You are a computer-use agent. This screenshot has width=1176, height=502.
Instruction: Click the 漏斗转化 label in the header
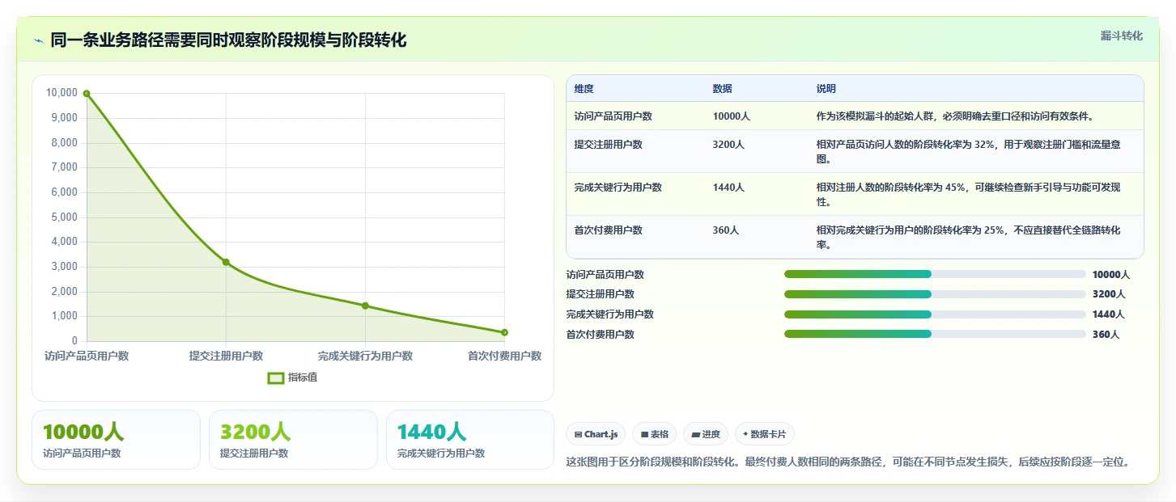click(1121, 36)
